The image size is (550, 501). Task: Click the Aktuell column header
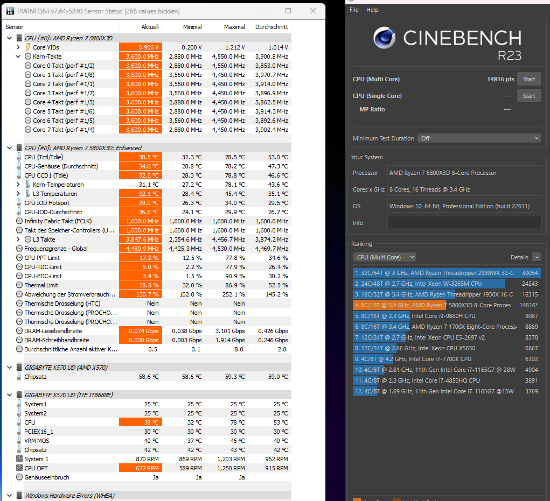click(140, 27)
